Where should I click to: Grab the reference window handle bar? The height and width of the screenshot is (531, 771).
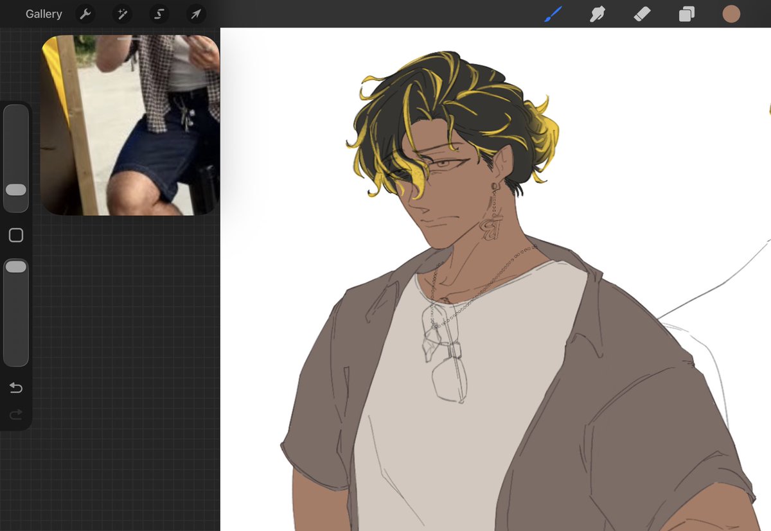click(130, 39)
